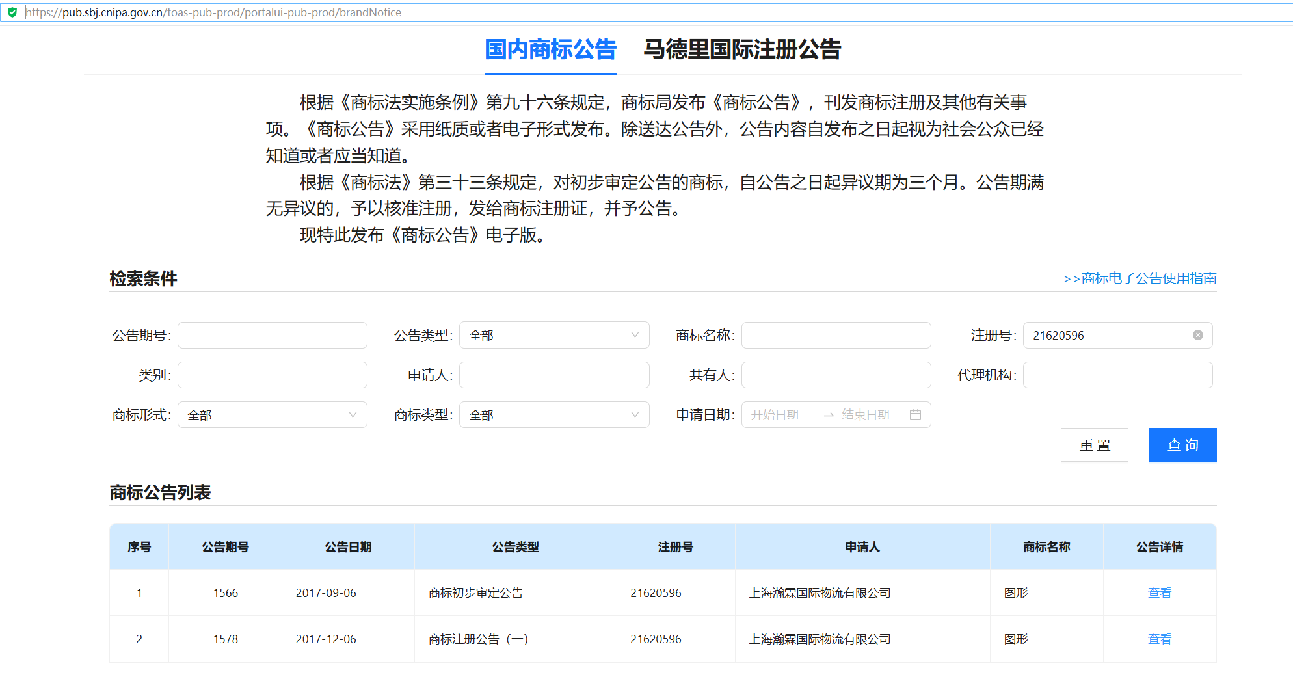Click 查看 for announcement issue 1566
The height and width of the screenshot is (679, 1293).
pos(1159,592)
